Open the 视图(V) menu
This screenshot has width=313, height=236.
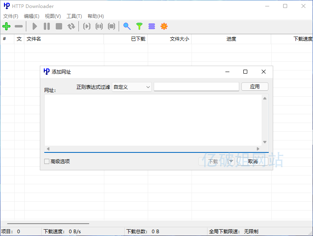[x=53, y=16]
